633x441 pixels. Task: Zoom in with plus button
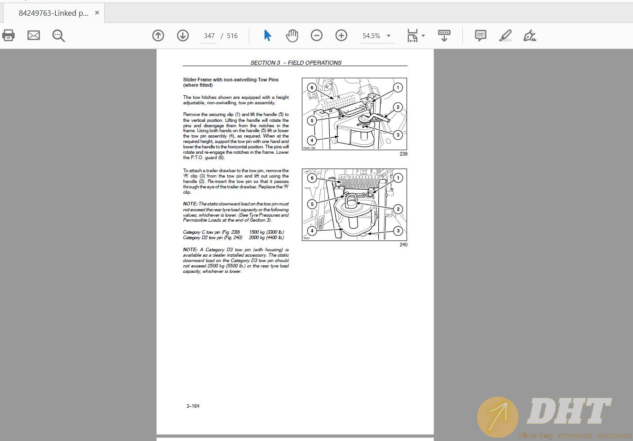(341, 36)
